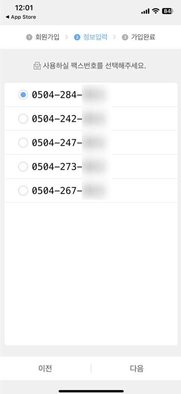The width and height of the screenshot is (181, 394).
Task: Tap the battery indicator icon
Action: pyautogui.click(x=168, y=11)
